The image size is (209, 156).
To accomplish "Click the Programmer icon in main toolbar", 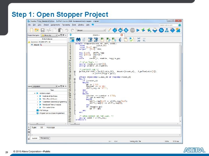I will pyautogui.click(x=172, y=30).
